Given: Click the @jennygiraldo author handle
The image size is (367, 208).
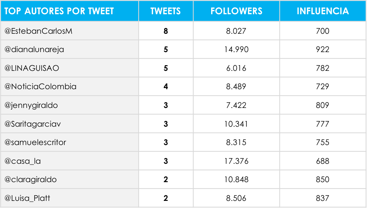Looking at the screenshot, I should click(x=31, y=105).
